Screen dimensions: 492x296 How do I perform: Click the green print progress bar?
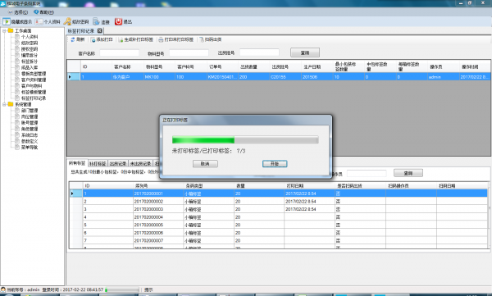(245, 139)
